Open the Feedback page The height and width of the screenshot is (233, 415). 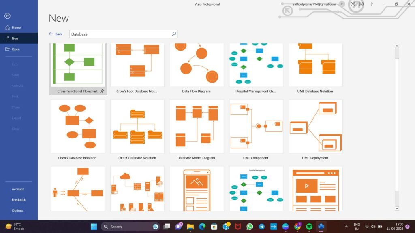(x=19, y=200)
